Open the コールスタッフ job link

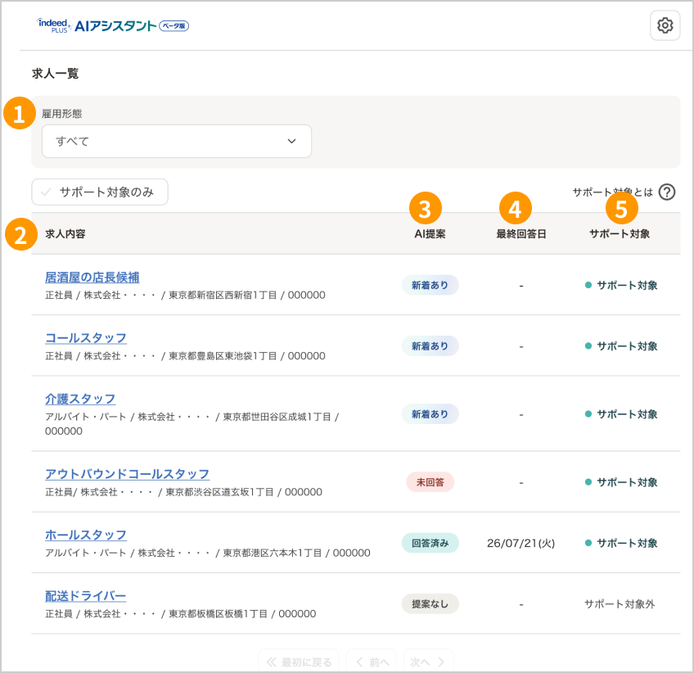[x=86, y=338]
